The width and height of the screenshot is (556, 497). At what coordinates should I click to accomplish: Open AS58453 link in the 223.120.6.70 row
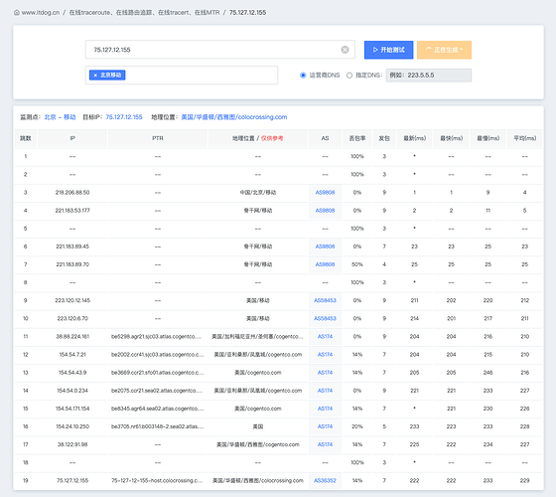[x=325, y=318]
